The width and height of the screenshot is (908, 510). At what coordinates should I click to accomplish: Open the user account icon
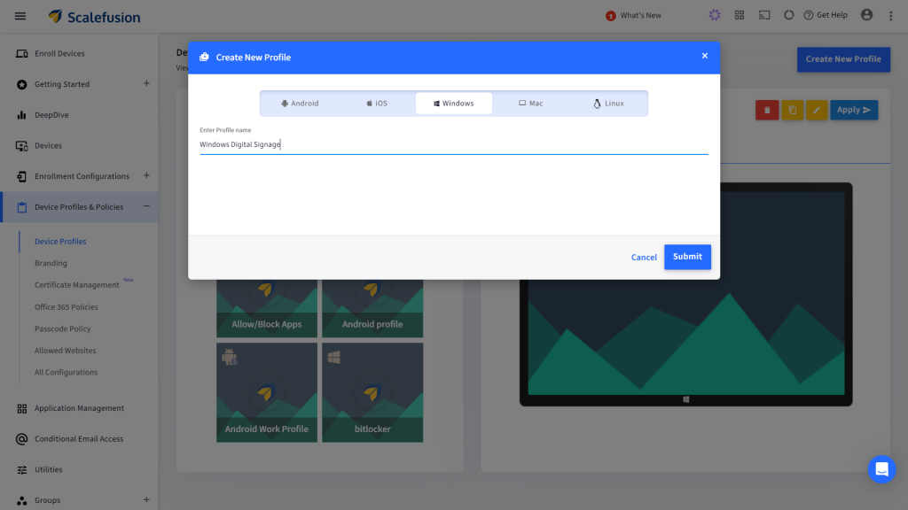pyautogui.click(x=866, y=15)
